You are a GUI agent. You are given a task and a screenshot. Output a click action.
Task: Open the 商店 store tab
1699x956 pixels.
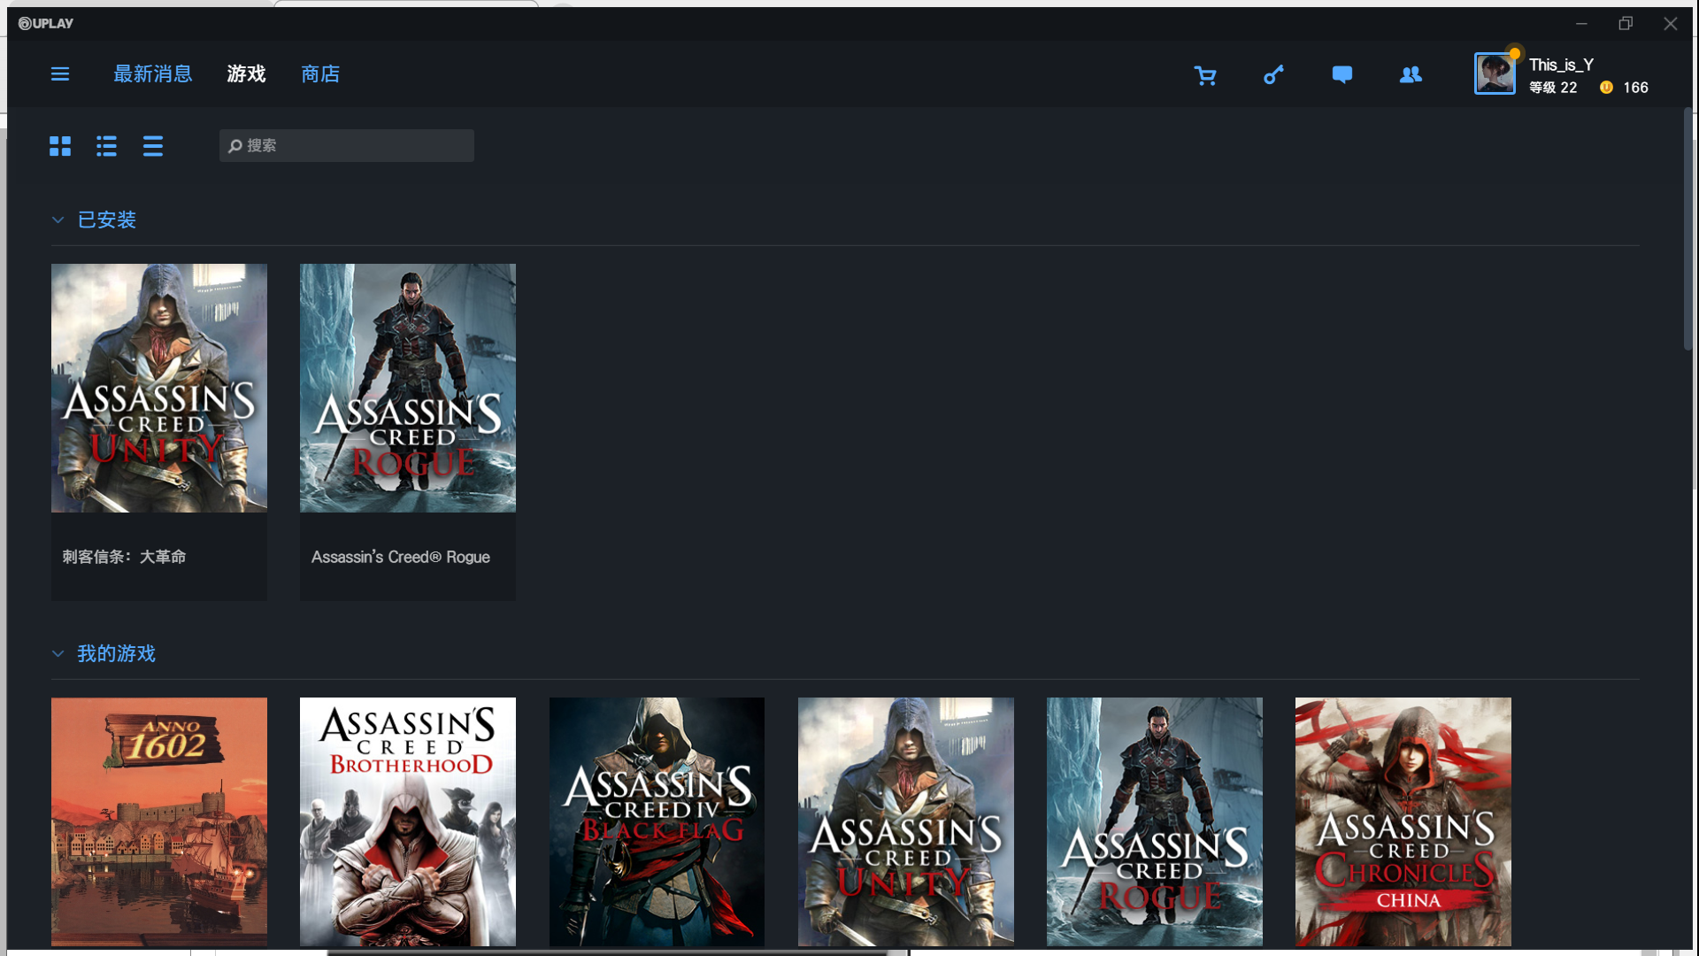320,74
